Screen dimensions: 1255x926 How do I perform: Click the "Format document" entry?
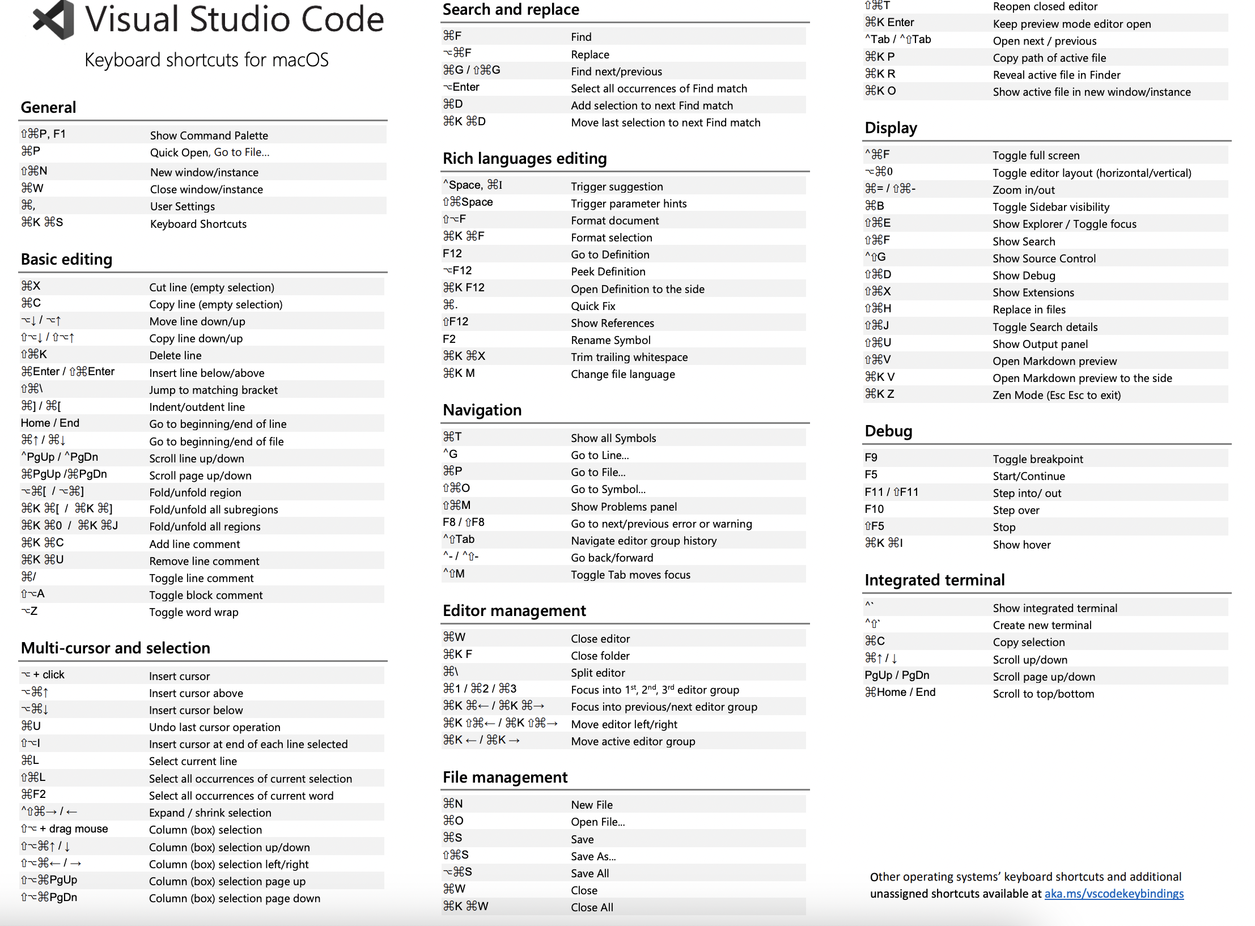click(615, 220)
